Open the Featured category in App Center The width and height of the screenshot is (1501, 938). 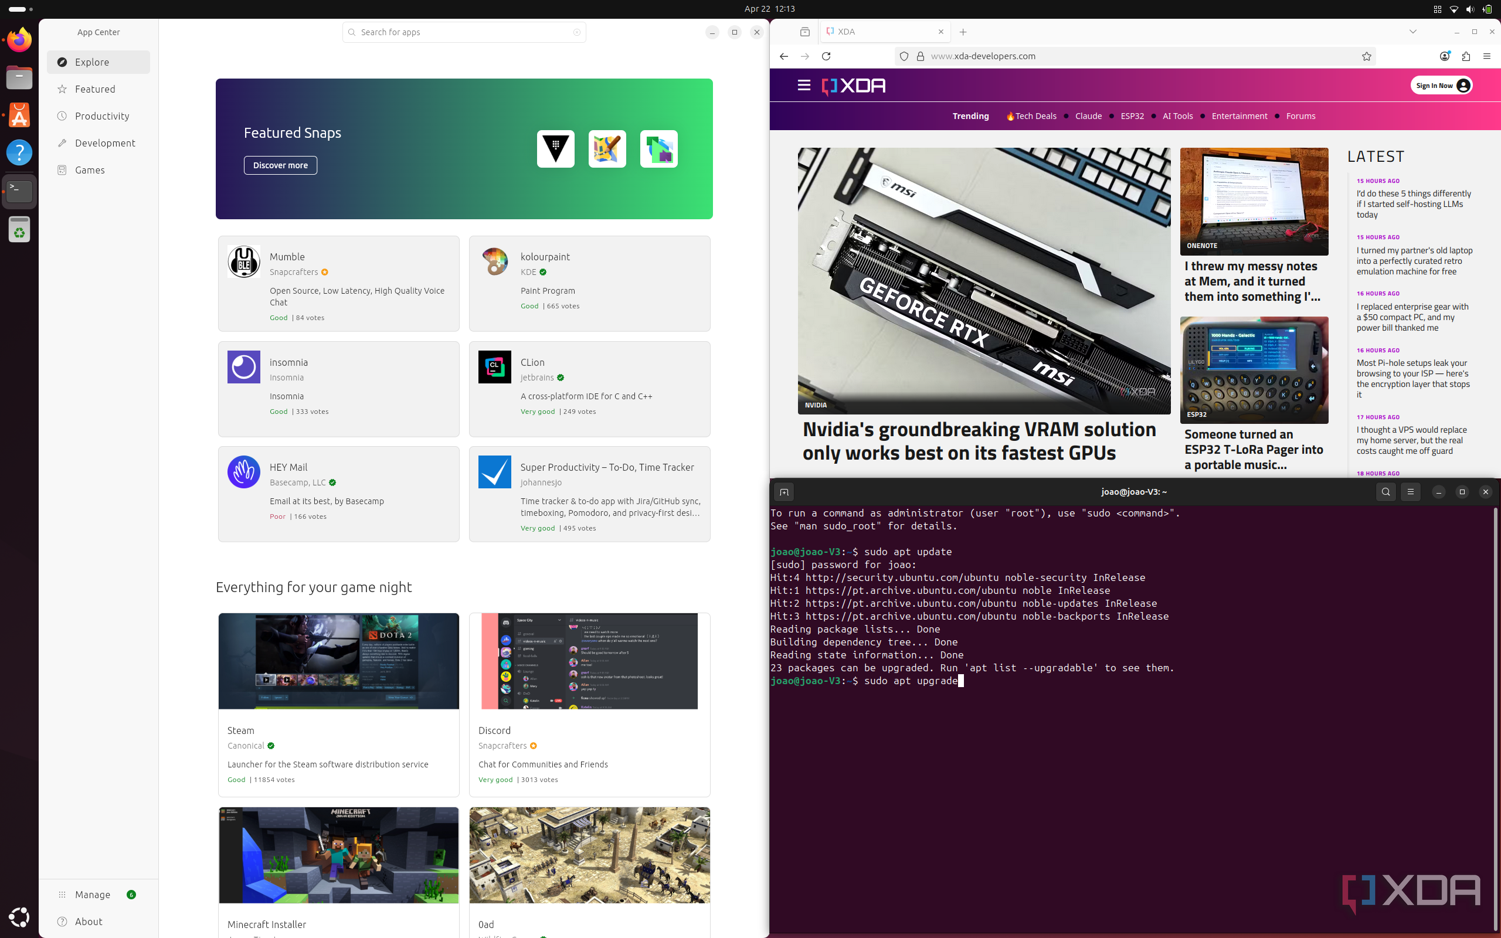tap(99, 89)
